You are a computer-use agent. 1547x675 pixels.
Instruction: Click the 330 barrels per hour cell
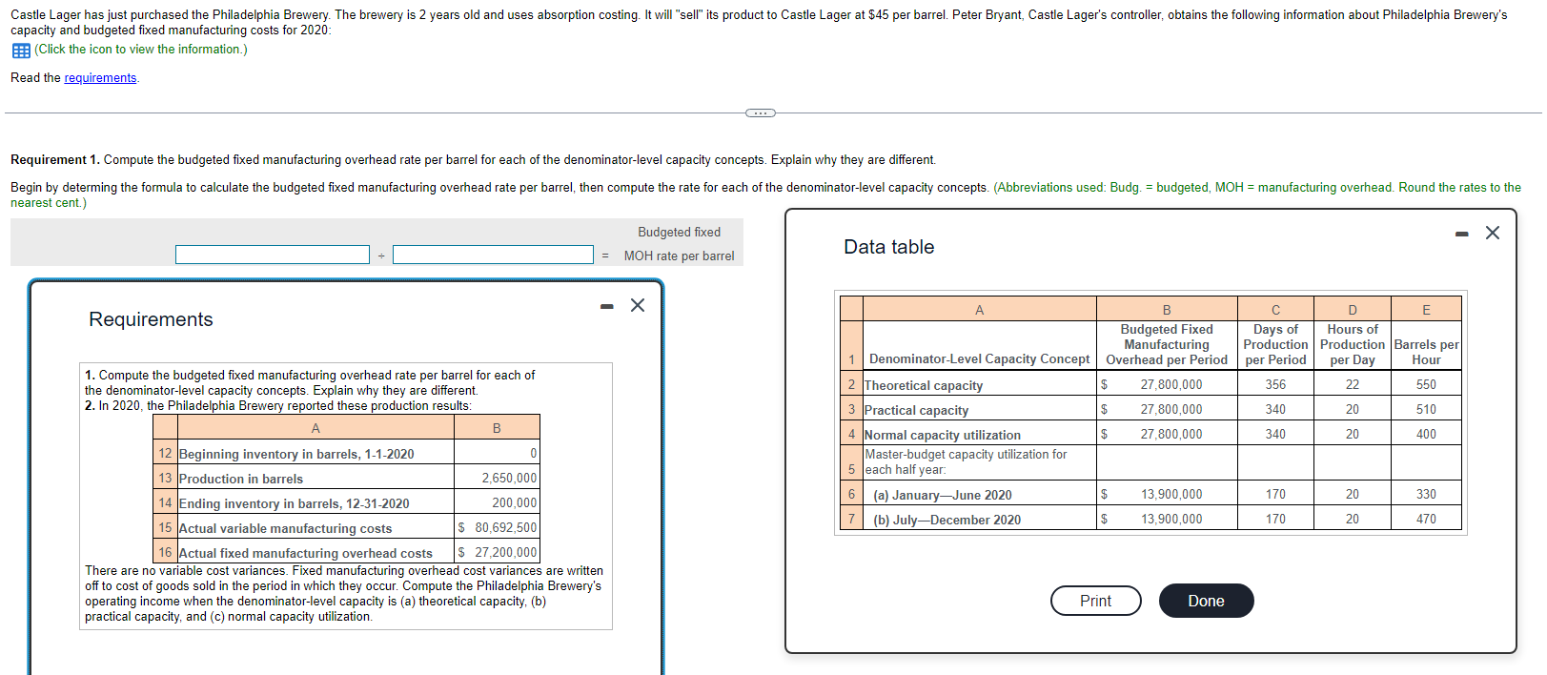pyautogui.click(x=1426, y=494)
